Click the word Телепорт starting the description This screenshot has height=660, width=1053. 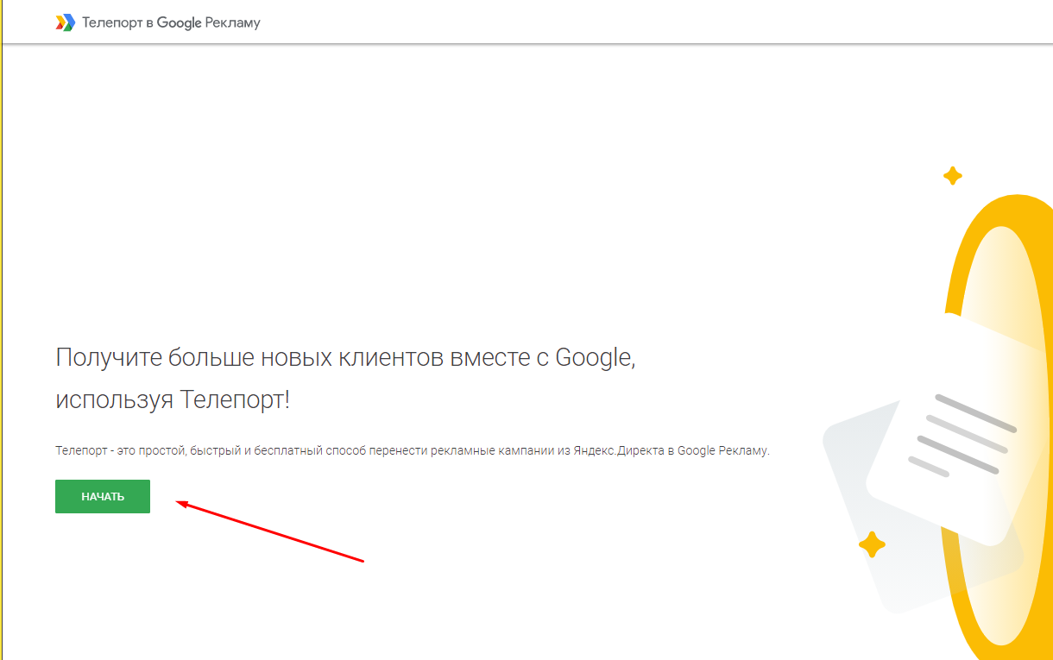[79, 450]
